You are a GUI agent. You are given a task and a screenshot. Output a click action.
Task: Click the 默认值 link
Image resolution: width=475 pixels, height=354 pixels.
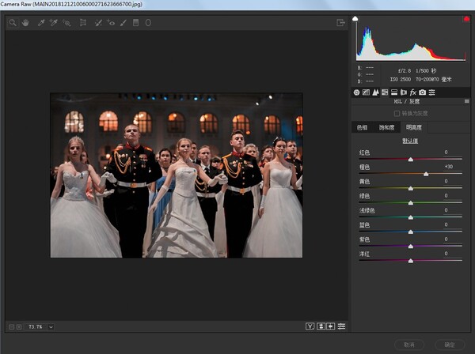410,141
